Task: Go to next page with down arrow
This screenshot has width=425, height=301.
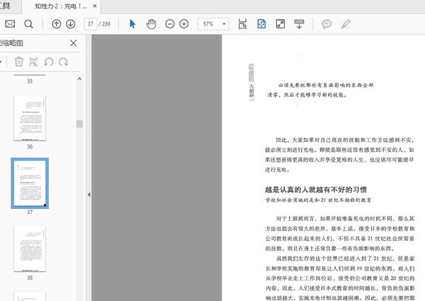Action: (71, 24)
